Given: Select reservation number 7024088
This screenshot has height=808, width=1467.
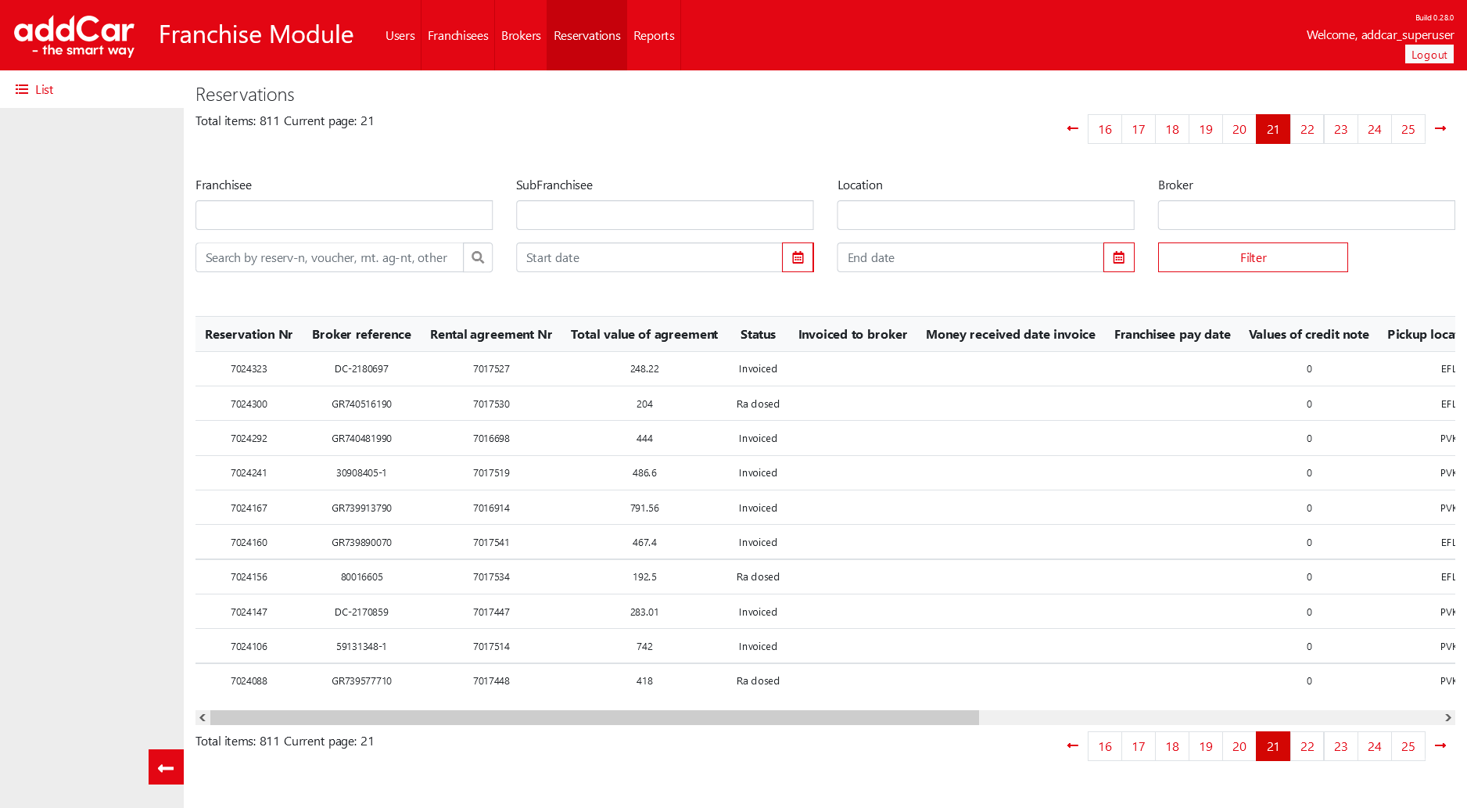Looking at the screenshot, I should coord(249,681).
